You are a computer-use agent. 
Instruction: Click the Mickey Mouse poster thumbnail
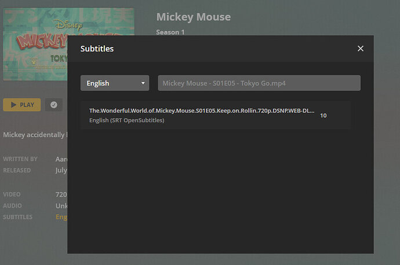click(x=35, y=45)
